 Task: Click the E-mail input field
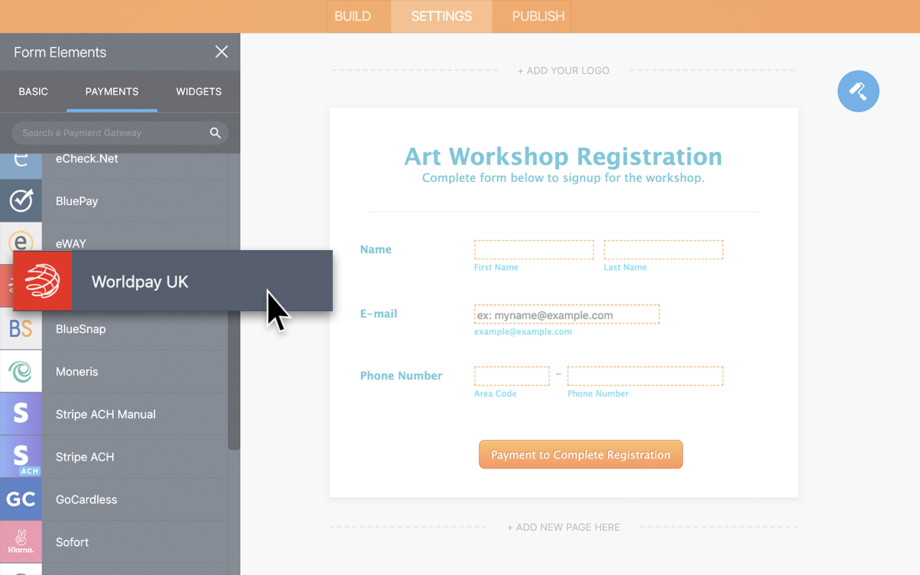566,315
